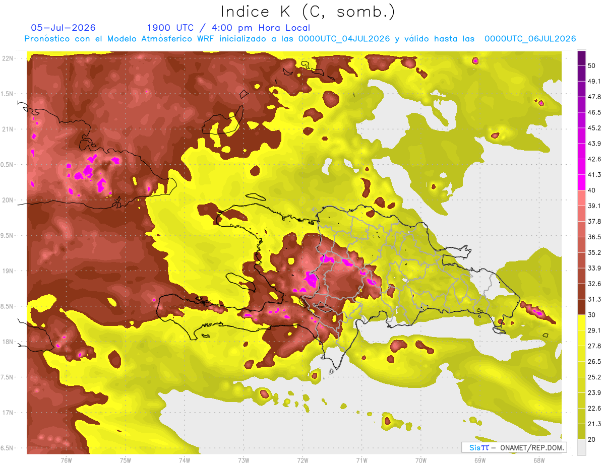Click the colorbar label '41.3'

tap(594, 175)
